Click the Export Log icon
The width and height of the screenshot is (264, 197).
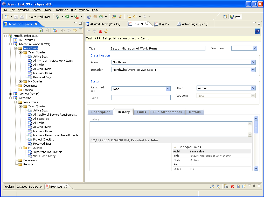[212, 186]
